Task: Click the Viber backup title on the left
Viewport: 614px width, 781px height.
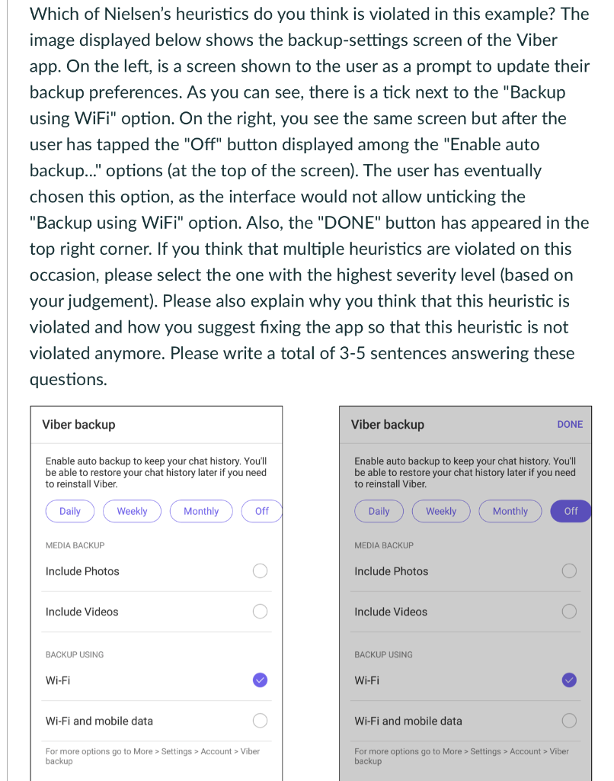Action: click(78, 423)
